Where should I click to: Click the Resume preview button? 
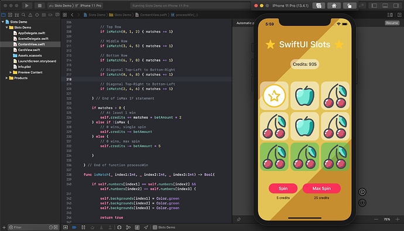[392, 23]
